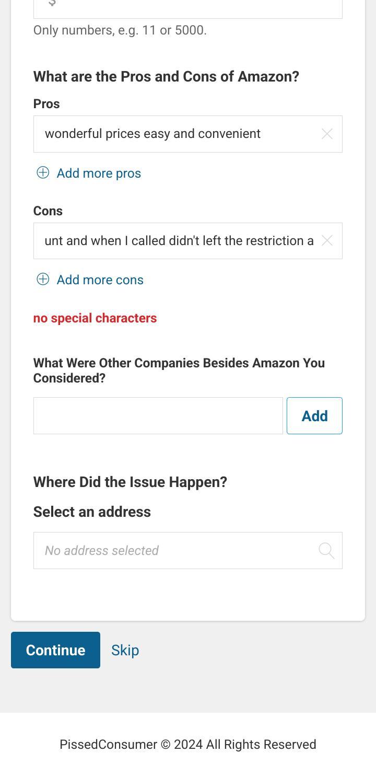The height and width of the screenshot is (776, 376).
Task: Focus the dollar amount input field
Action: click(x=188, y=6)
